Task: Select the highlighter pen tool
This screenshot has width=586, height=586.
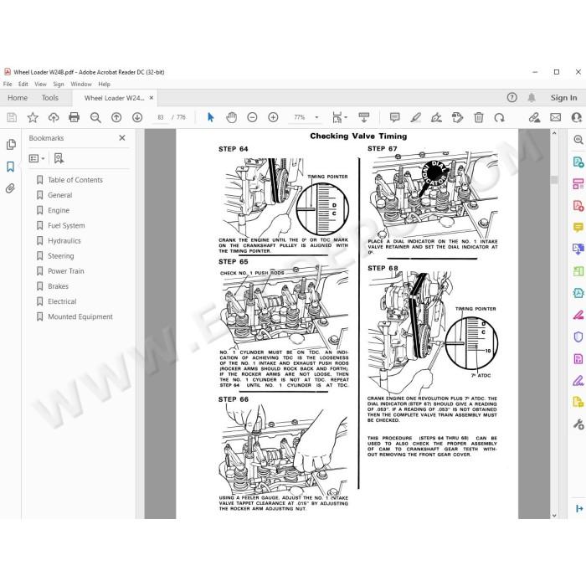Action: click(415, 117)
